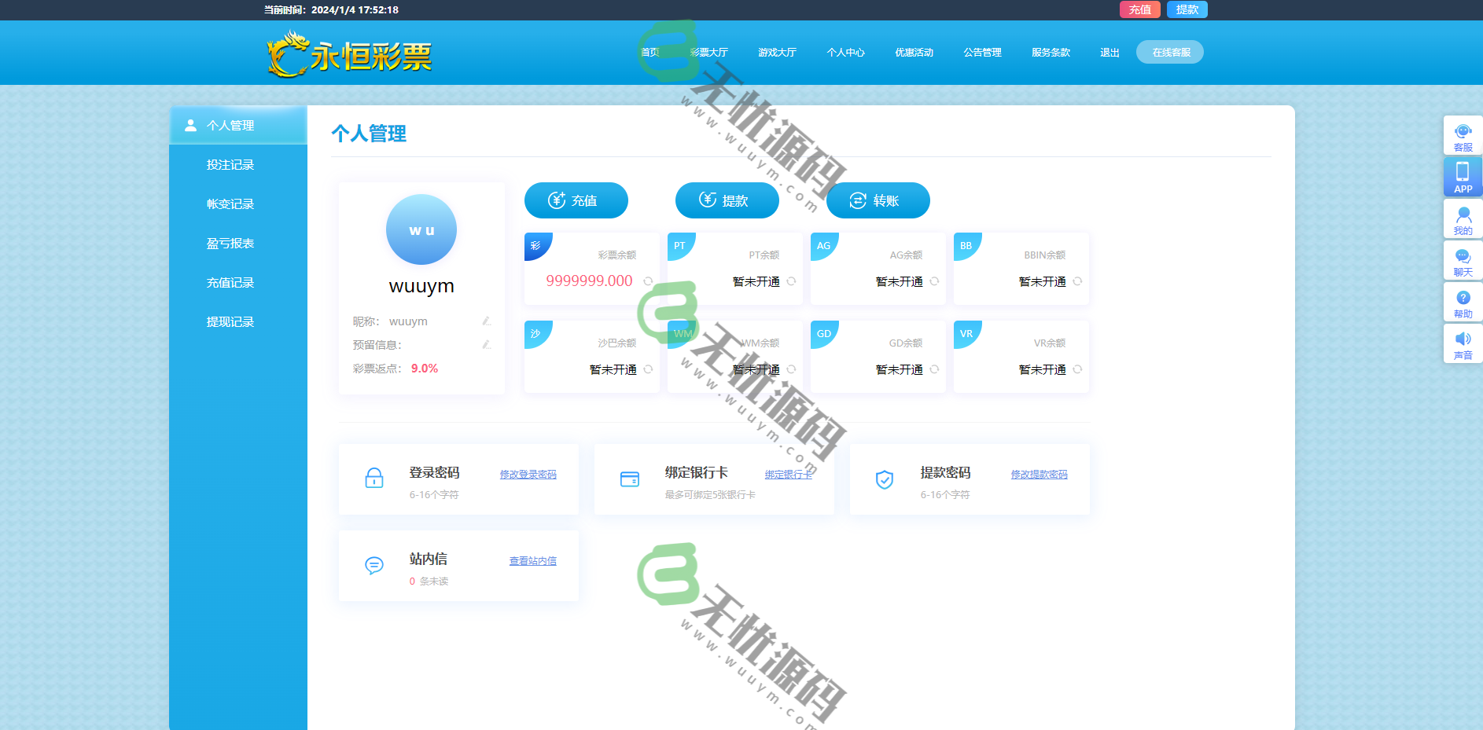Refresh the 彩票余额 balance with its refresh icon

pos(647,280)
